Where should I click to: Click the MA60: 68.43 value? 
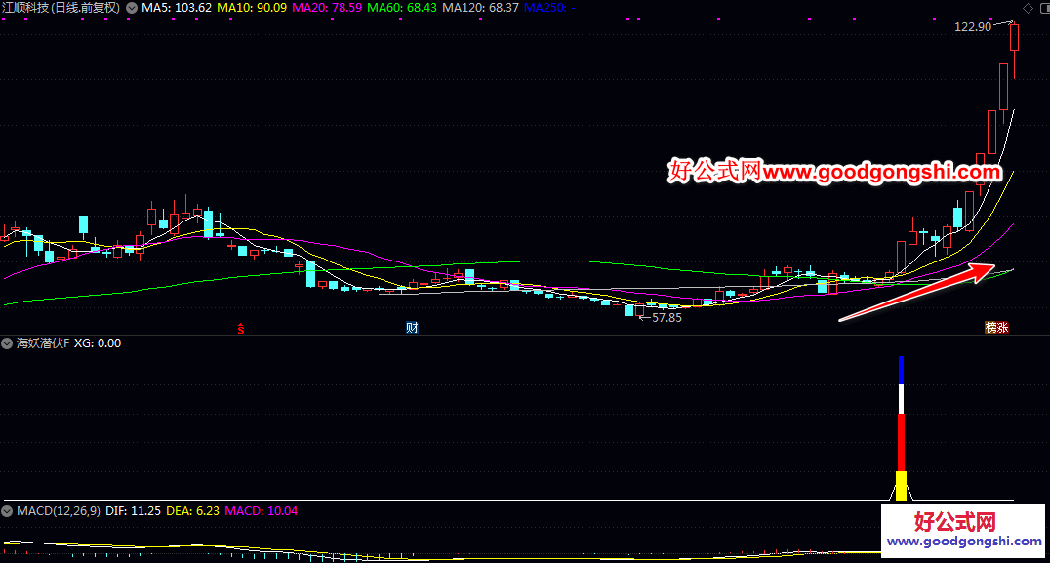click(402, 8)
